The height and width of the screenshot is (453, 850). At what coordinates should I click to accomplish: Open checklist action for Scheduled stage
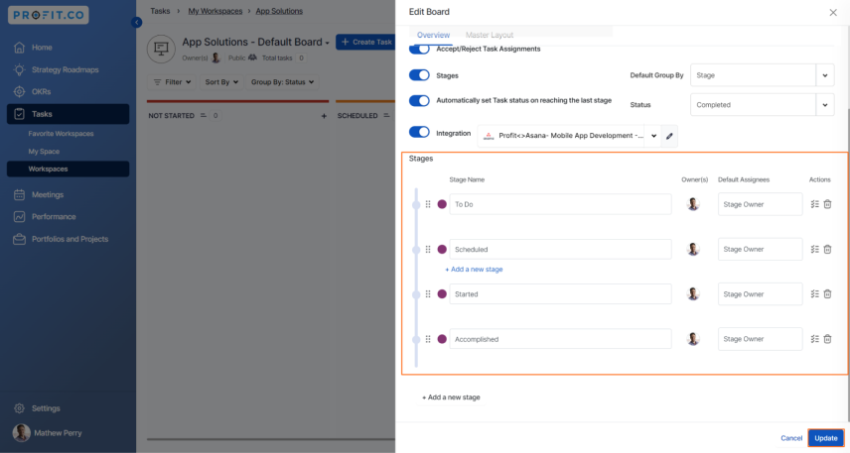(815, 250)
